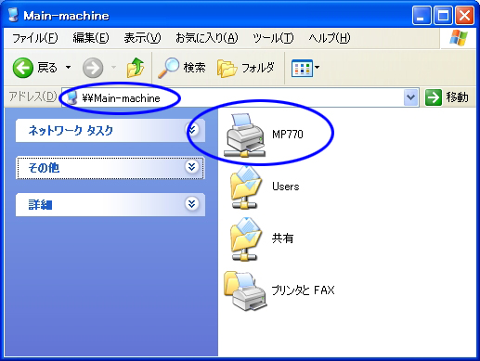Open the 表示(V) menu
Image resolution: width=480 pixels, height=361 pixels.
pos(142,38)
